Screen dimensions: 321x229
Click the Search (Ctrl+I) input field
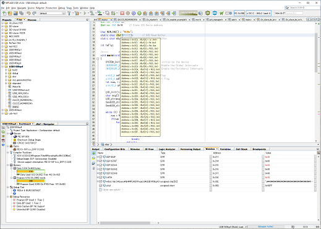click(302, 7)
